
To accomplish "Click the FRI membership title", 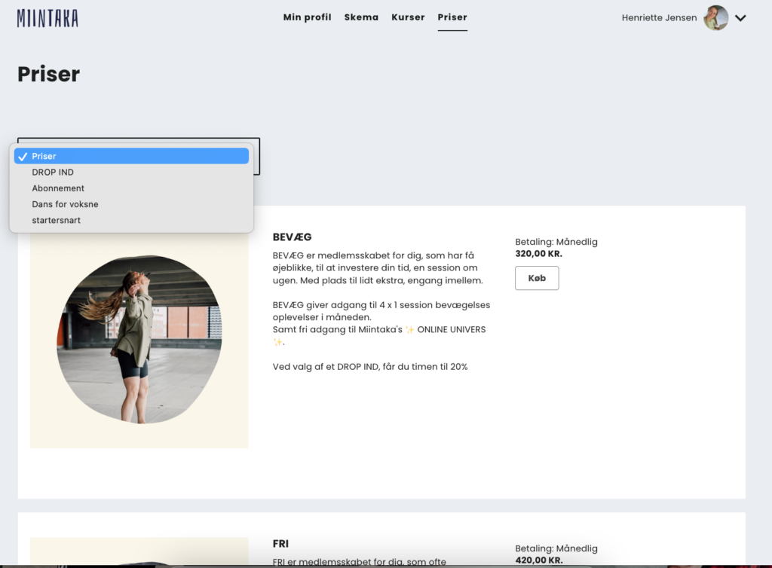I will coord(280,543).
